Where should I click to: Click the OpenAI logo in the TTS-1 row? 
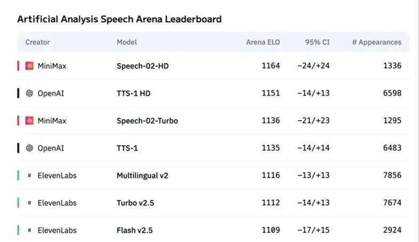point(29,148)
